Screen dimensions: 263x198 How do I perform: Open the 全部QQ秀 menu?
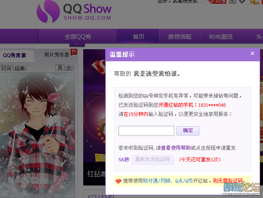78,37
